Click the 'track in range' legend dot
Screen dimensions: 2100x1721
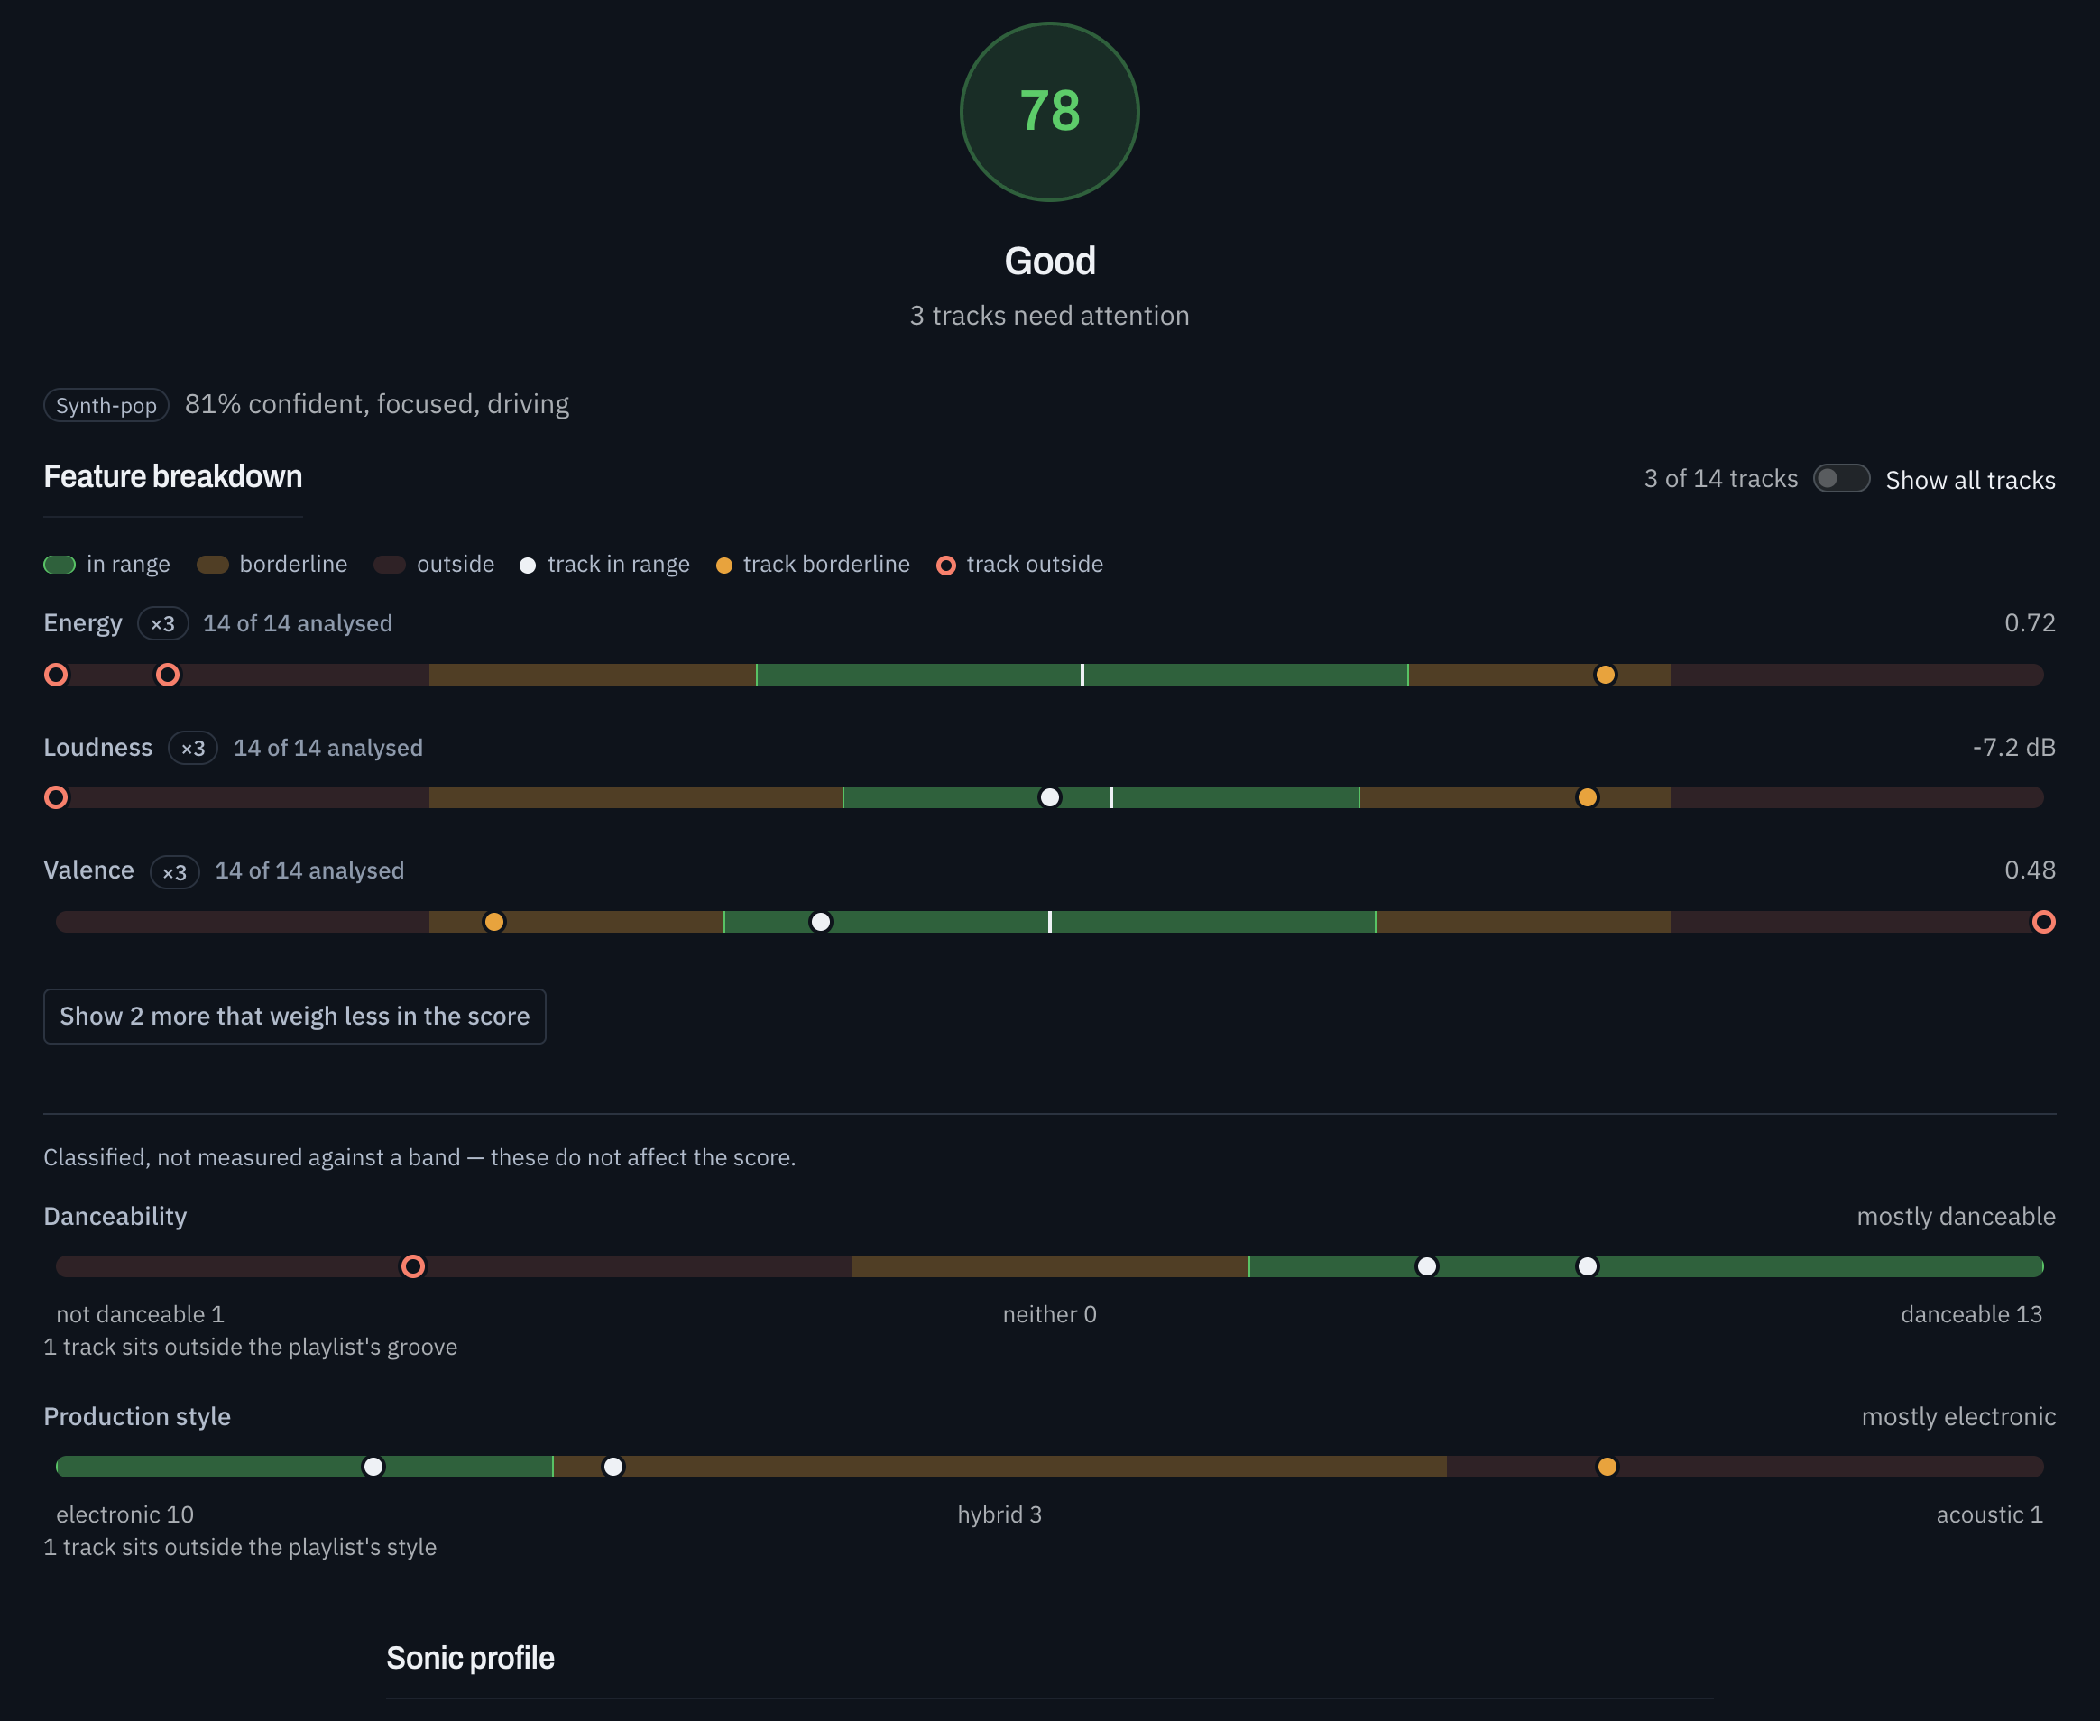tap(529, 565)
